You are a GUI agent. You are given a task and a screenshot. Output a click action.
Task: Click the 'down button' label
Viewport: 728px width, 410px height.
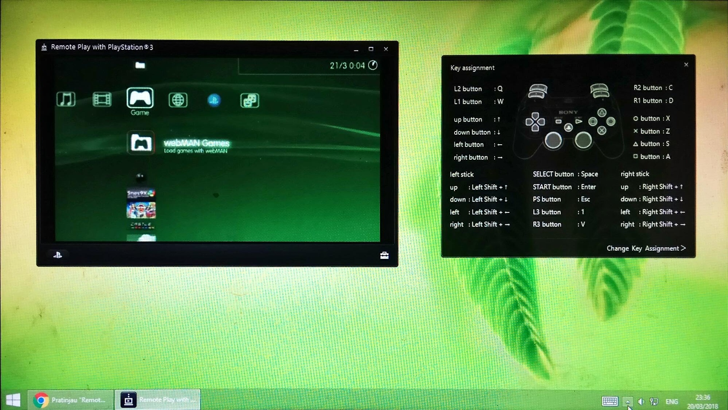472,132
